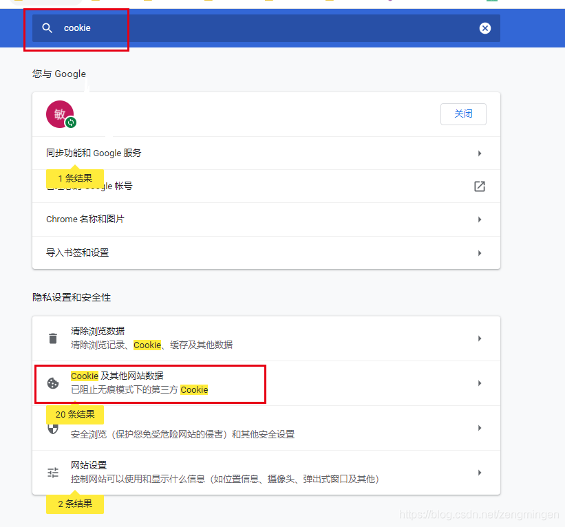This screenshot has width=565, height=527.
Task: Expand arrow for 清除浏览数据
Action: coord(480,338)
